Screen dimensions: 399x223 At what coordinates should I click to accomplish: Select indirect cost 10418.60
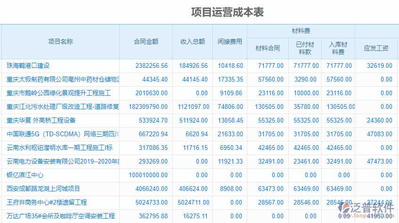pyautogui.click(x=230, y=66)
